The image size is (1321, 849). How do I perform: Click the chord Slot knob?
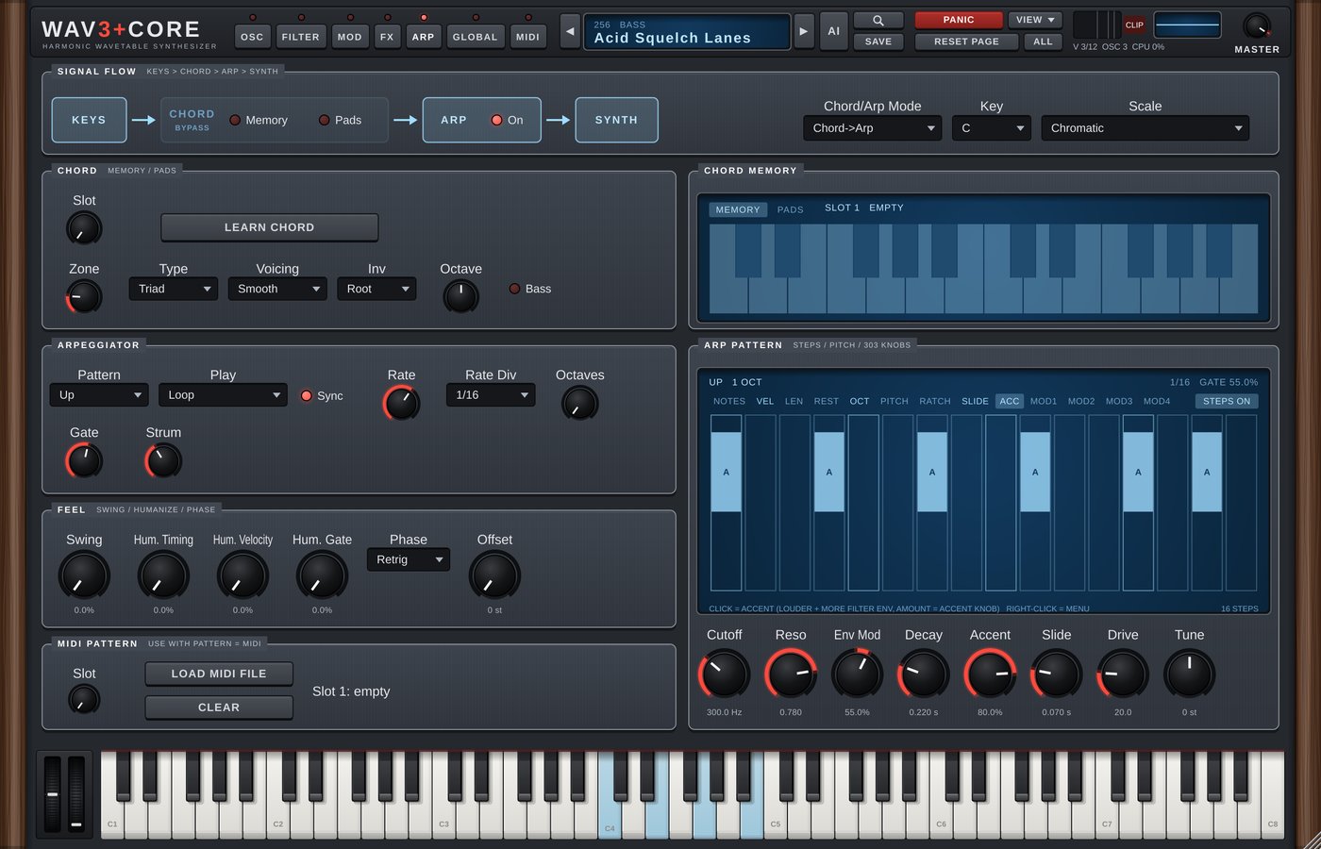click(84, 228)
